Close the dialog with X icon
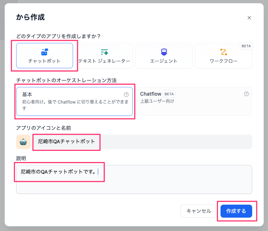Image resolution: width=268 pixels, height=231 pixels. coord(249,18)
